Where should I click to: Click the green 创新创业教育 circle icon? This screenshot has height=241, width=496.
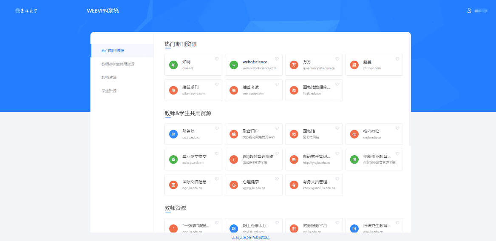[354, 160]
